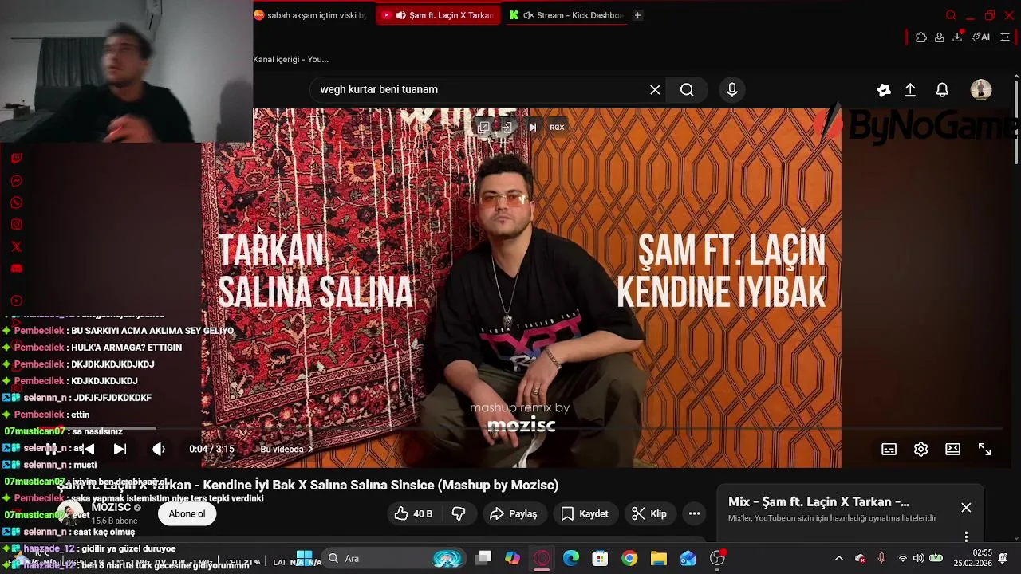Show hidden system tray icons
Viewport: 1021px width, 574px height.
pos(838,559)
